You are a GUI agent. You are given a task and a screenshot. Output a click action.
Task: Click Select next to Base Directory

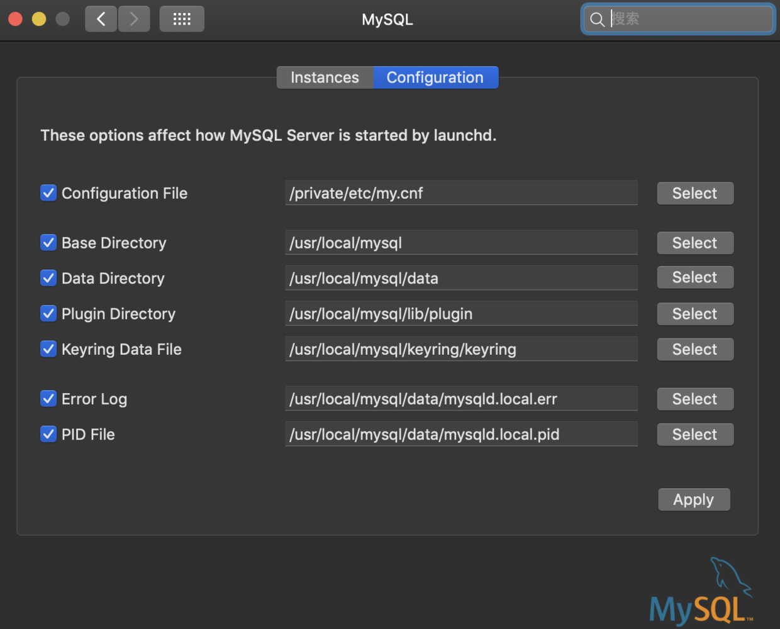[695, 243]
